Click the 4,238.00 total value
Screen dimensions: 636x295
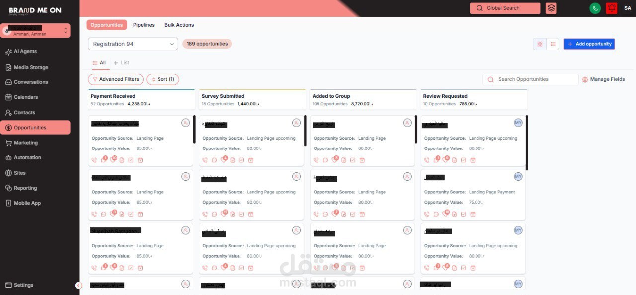(x=139, y=104)
